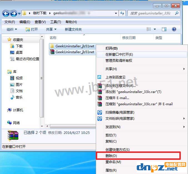Open the 共享(H) submenu
The image size is (188, 174).
(142, 69)
